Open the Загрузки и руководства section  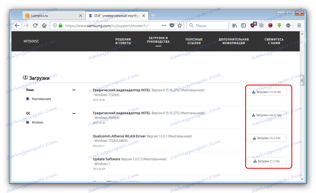click(158, 40)
